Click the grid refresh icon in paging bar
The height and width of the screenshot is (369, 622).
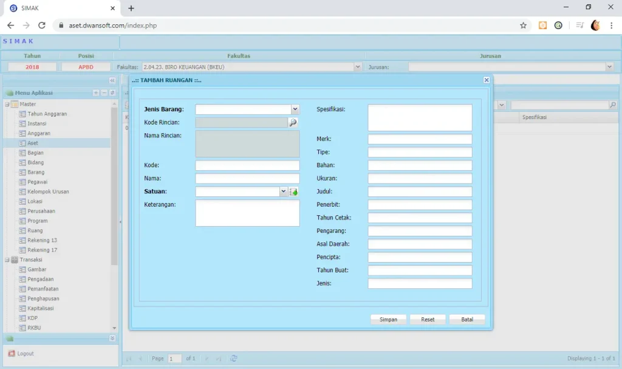coord(234,358)
